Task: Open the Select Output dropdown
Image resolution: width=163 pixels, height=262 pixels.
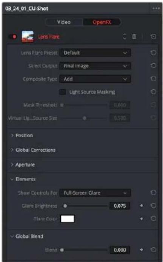Action: pos(95,66)
